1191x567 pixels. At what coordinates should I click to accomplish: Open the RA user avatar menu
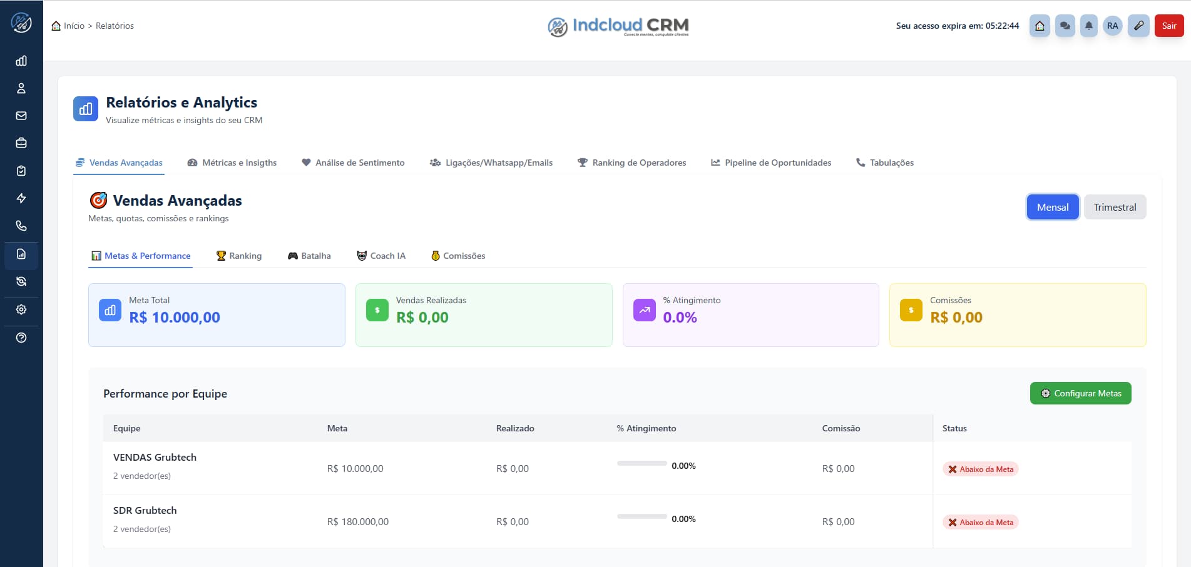coord(1112,26)
